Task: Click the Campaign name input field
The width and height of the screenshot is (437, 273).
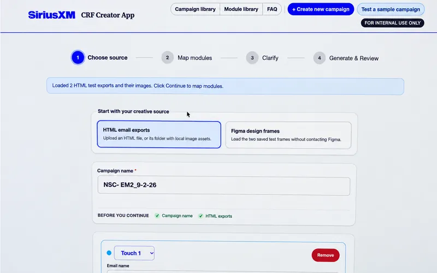Action: (x=224, y=186)
